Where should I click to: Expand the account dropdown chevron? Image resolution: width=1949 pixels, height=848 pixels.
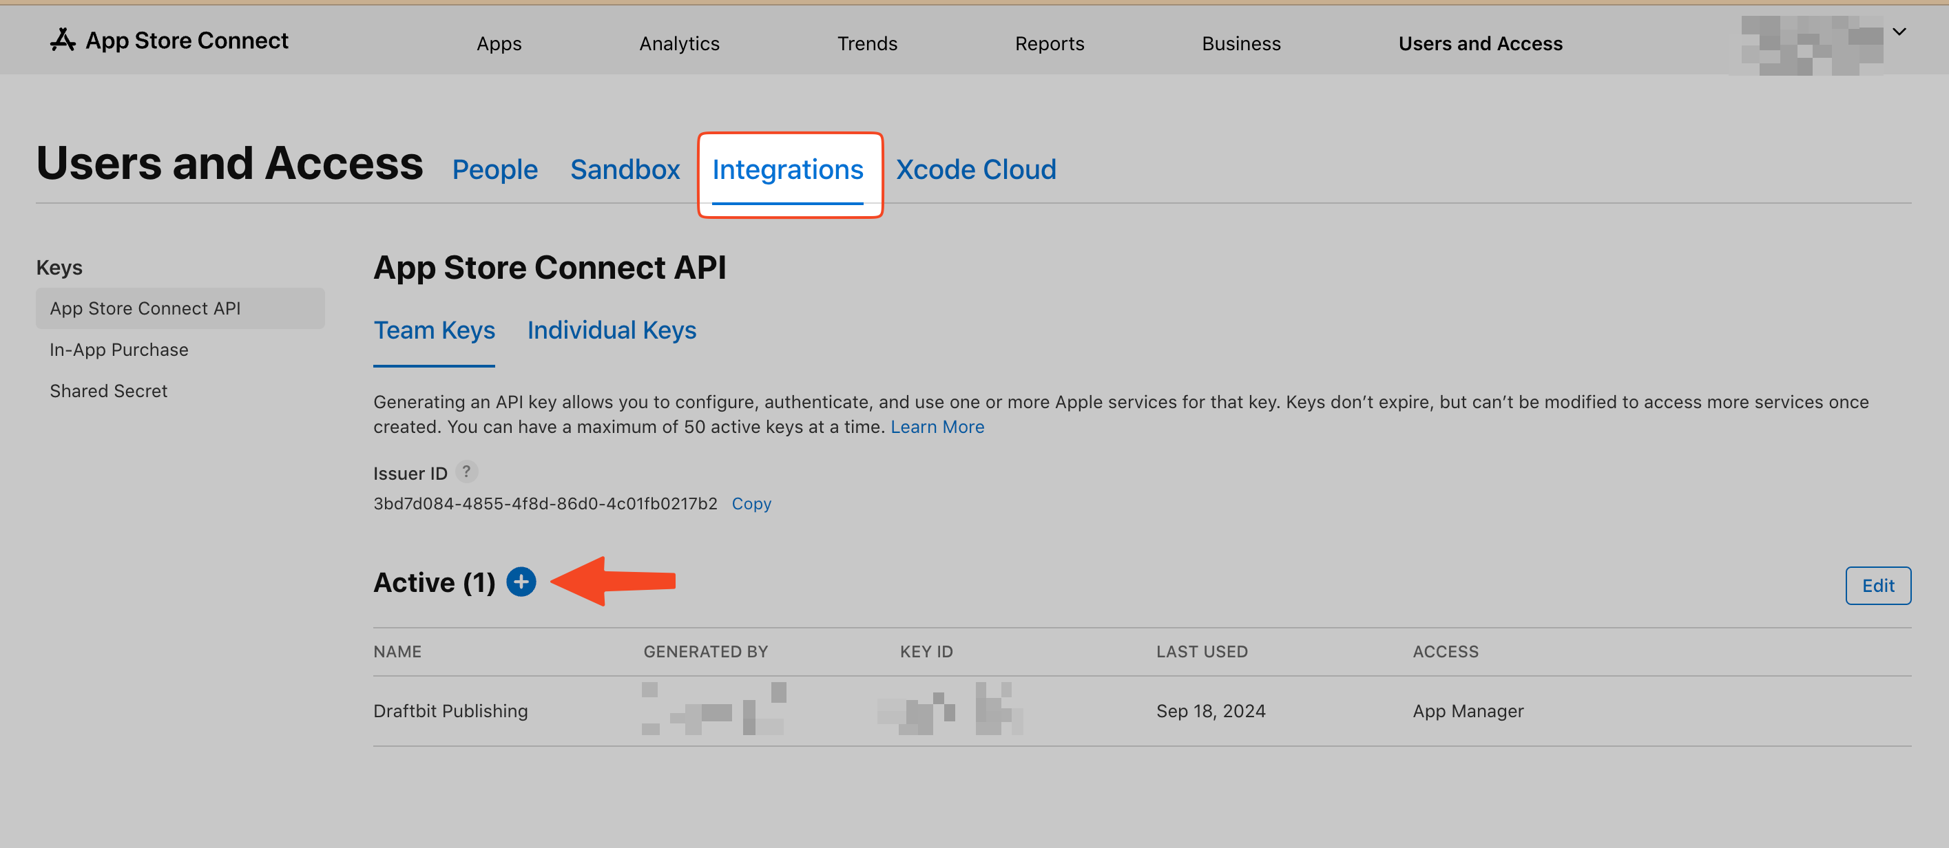1900,31
